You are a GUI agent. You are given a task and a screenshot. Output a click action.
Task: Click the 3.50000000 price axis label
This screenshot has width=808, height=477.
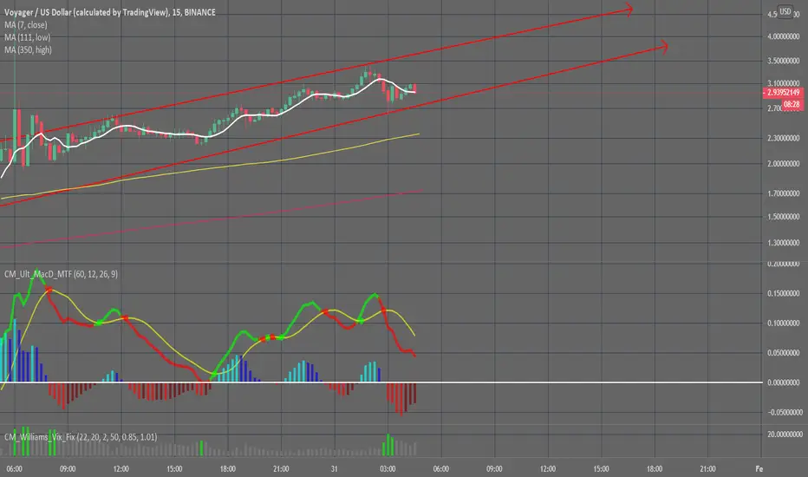783,61
